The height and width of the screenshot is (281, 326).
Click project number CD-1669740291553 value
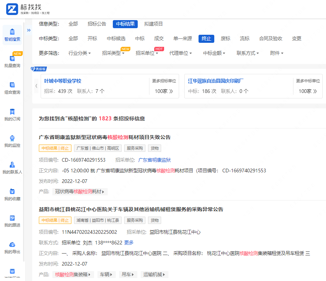click(x=84, y=160)
